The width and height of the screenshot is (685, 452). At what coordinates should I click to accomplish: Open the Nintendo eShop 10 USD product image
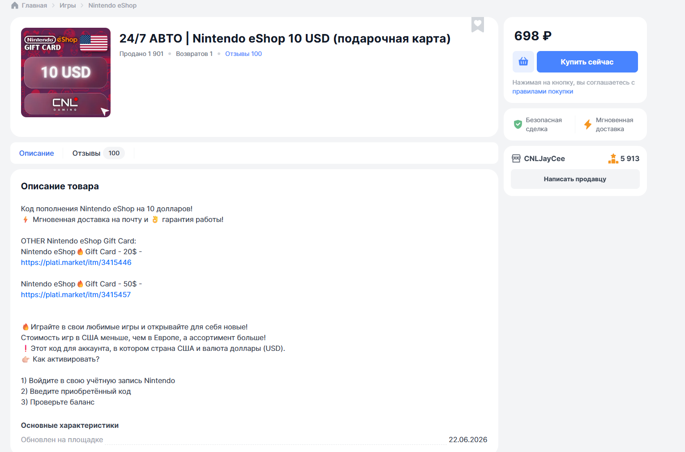coord(66,72)
